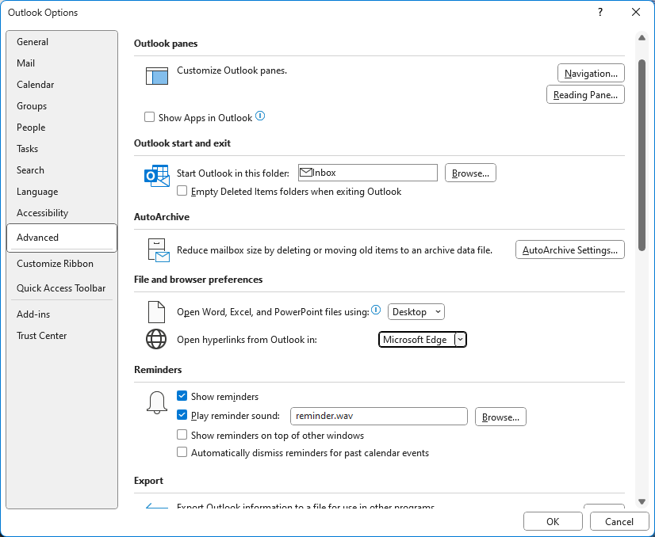655x537 pixels.
Task: Click the envelope icon in the Inbox field
Action: [306, 173]
